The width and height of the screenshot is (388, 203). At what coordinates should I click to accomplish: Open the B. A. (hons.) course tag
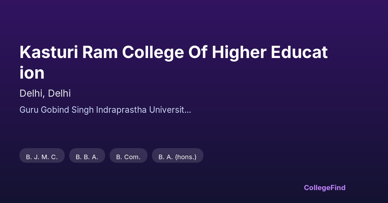pos(178,157)
